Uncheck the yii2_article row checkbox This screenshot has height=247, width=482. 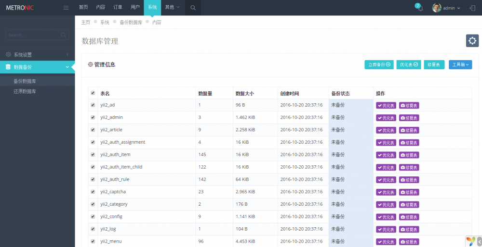point(93,130)
